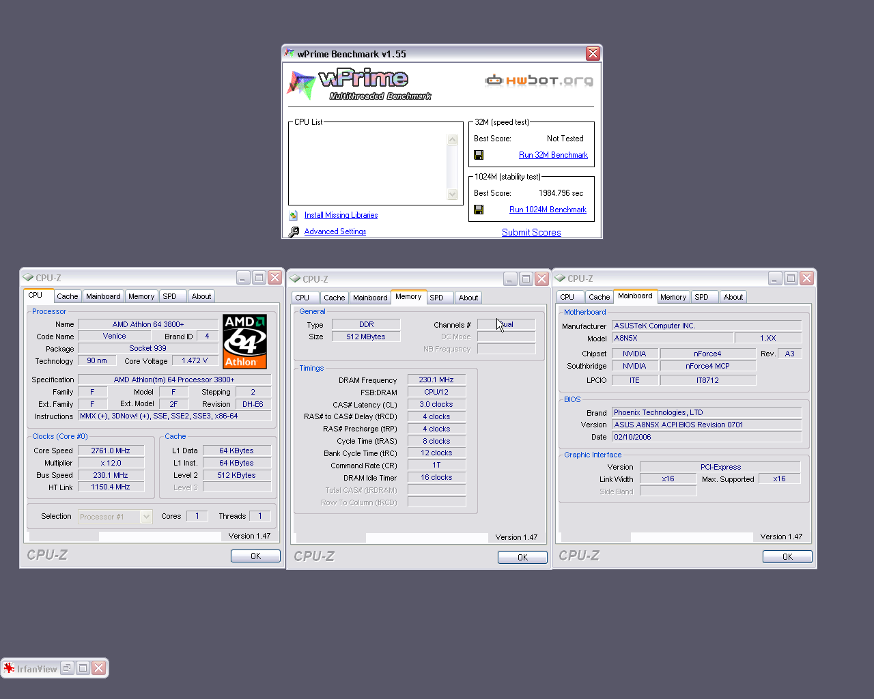The image size is (874, 699).
Task: Maximize the minimized IrfanView window
Action: tap(83, 668)
